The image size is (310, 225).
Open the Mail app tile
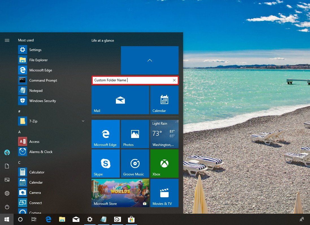pos(120,100)
